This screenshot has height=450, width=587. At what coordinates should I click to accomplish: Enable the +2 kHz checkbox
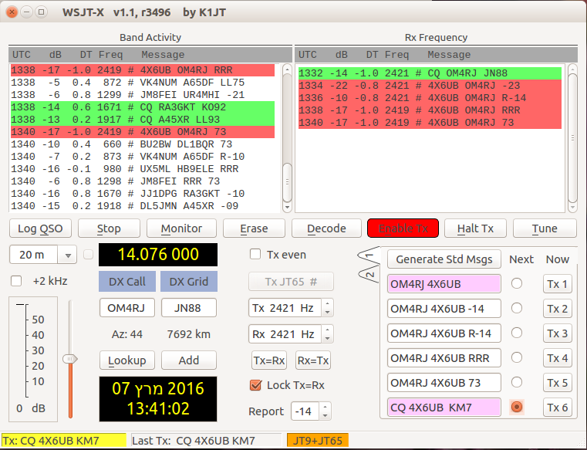pos(16,281)
